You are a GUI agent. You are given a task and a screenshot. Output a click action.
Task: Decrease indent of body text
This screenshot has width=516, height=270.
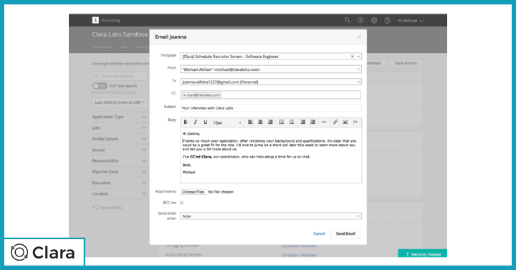pos(302,122)
